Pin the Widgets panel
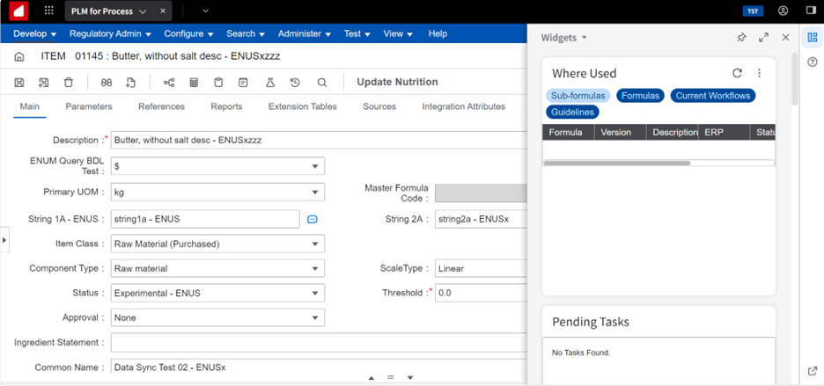 pos(741,38)
